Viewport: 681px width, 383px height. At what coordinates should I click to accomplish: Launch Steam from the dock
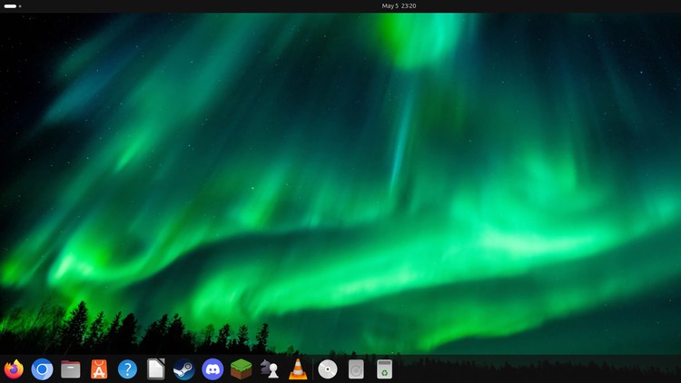(184, 369)
